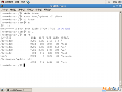Click the volume speaker icon
The height and width of the screenshot is (92, 122).
click(x=120, y=2)
